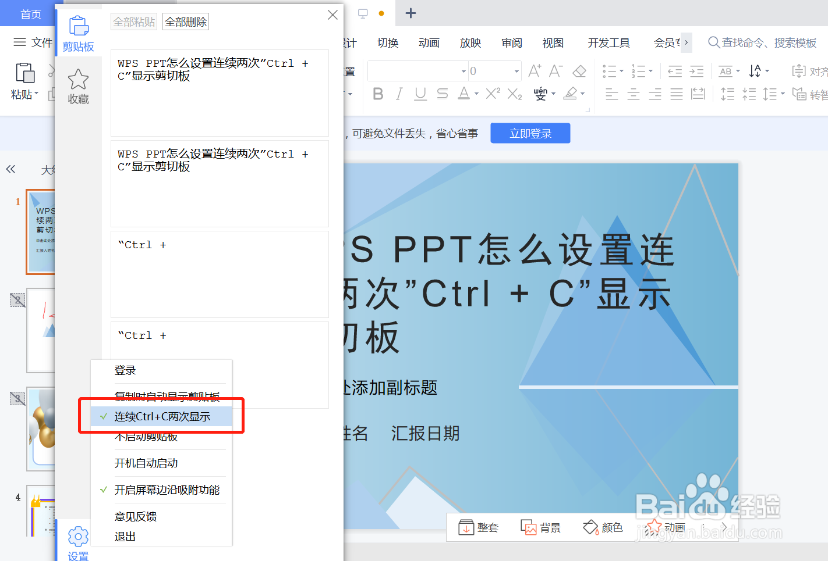Open font color dropdown arrow
This screenshot has width=828, height=561.
476,94
